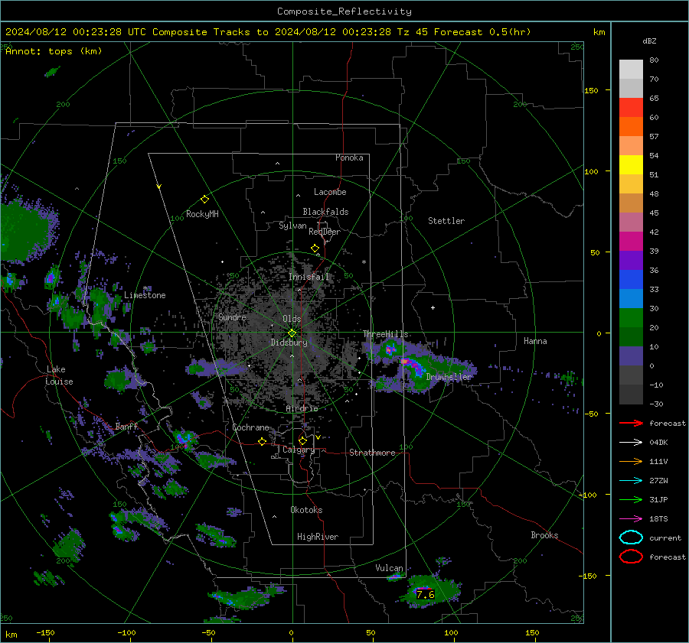Click the yellow diamond marker below Cochrane
Viewport: 689px width, 643px height.
262,441
